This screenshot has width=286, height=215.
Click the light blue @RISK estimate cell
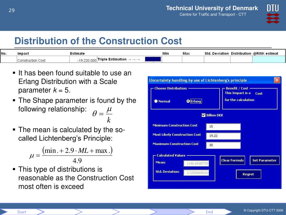coord(269,59)
